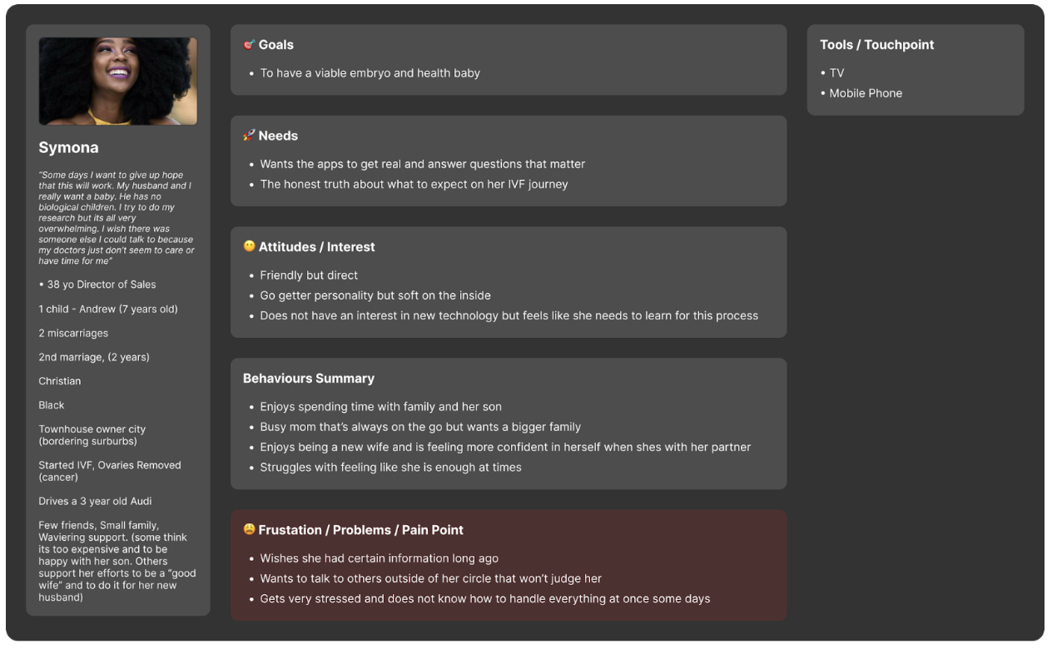Select the 'Drives a 3 year old Audi' line

coord(95,502)
